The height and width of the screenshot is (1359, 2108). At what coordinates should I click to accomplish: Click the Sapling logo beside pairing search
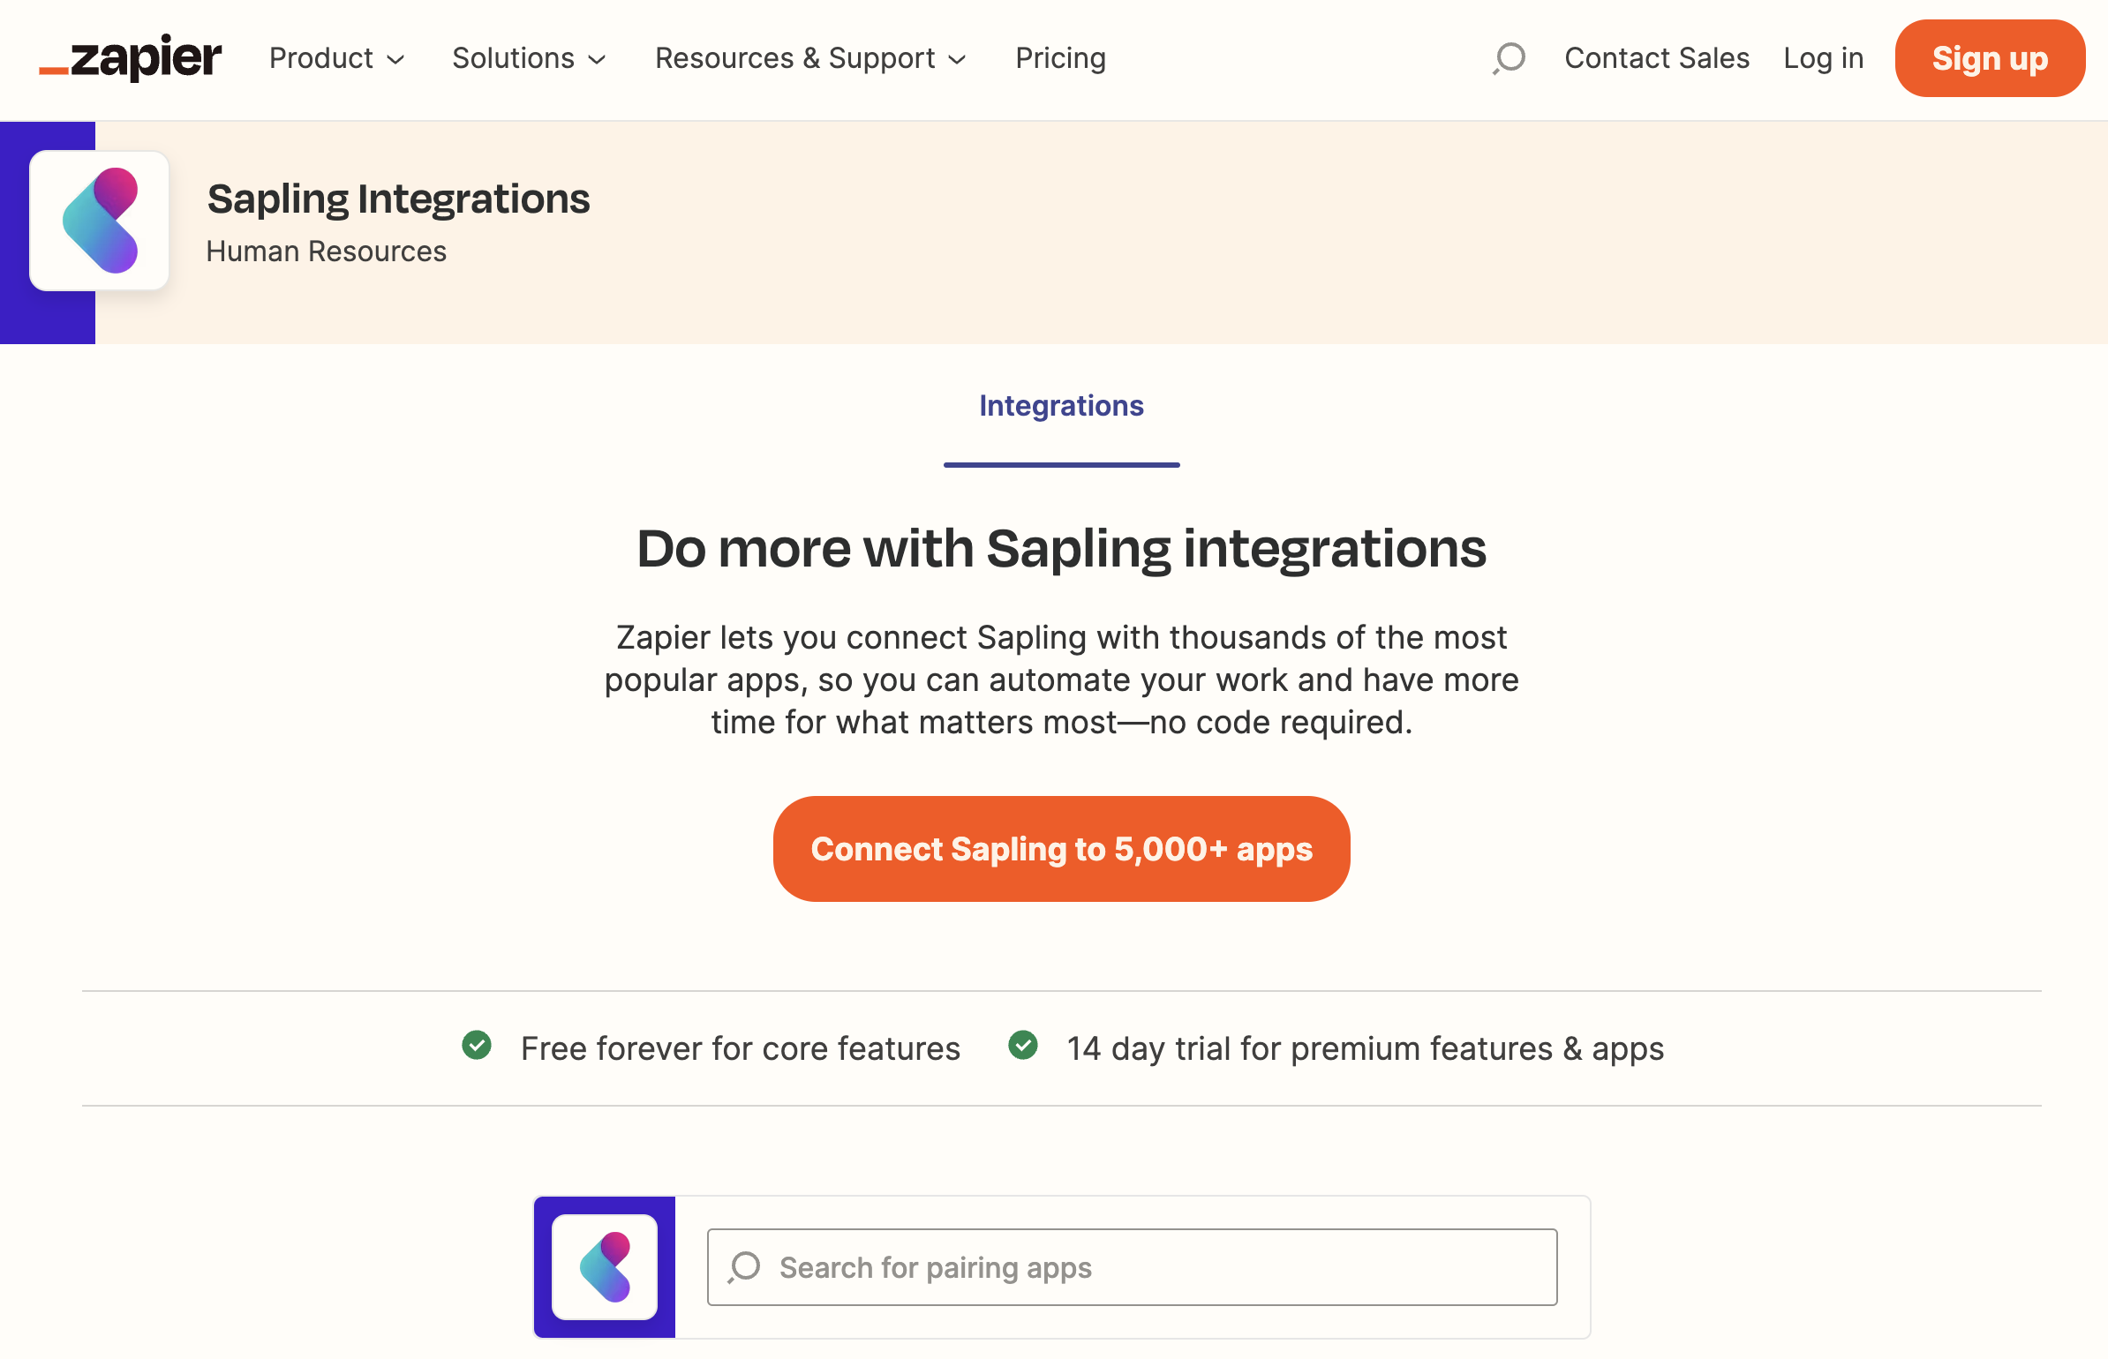(x=605, y=1266)
